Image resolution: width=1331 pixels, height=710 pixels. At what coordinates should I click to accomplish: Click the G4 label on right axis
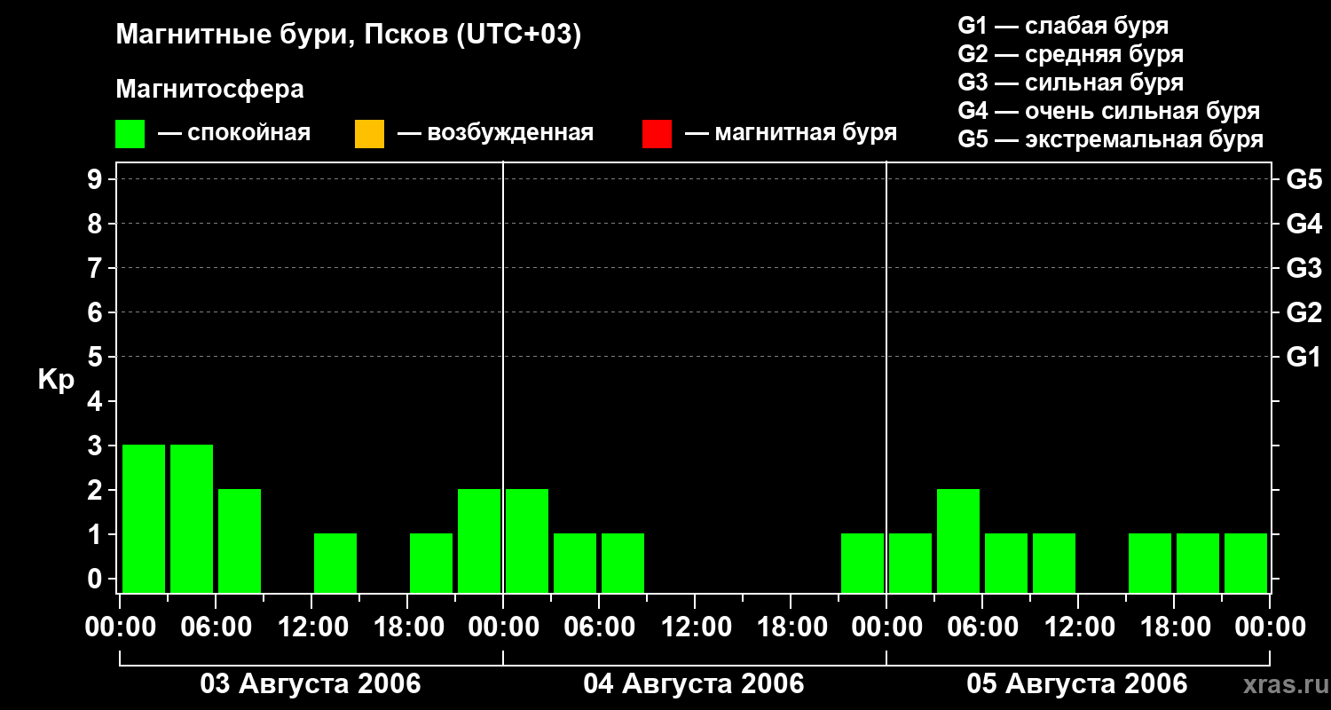pos(1304,224)
